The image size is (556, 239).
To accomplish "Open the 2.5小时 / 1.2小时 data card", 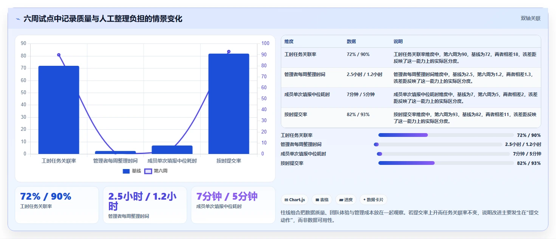I will (x=145, y=205).
